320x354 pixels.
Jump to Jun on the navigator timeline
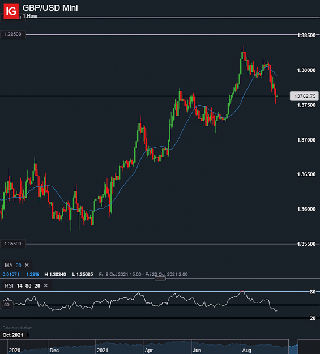197,351
